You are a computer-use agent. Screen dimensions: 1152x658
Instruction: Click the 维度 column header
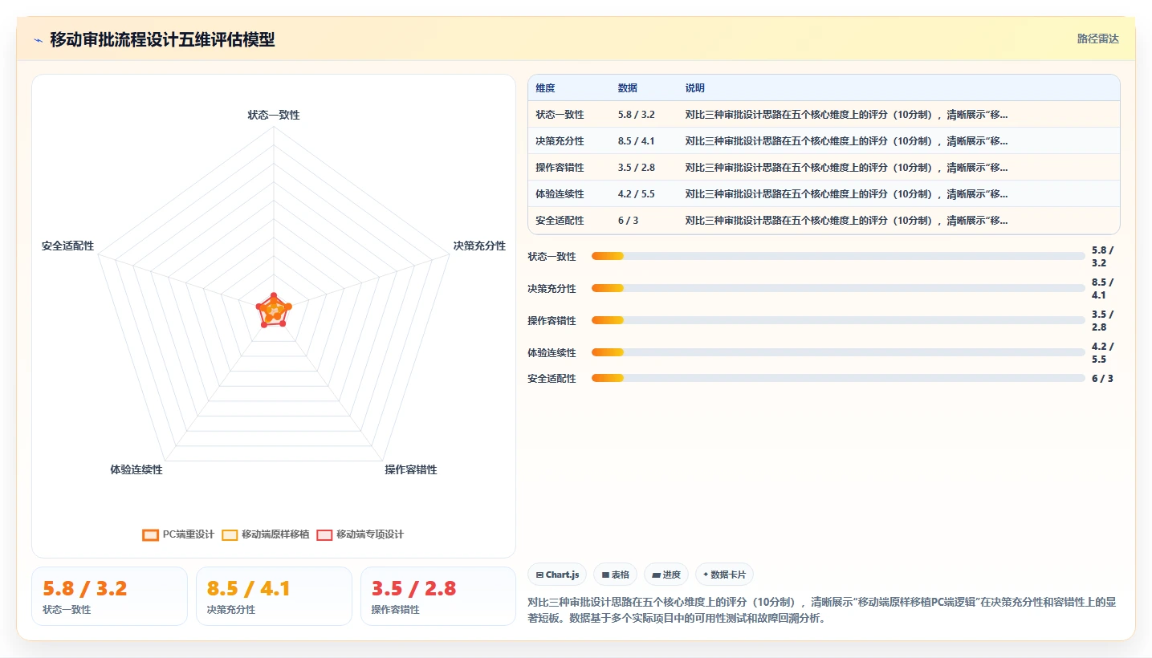point(545,88)
